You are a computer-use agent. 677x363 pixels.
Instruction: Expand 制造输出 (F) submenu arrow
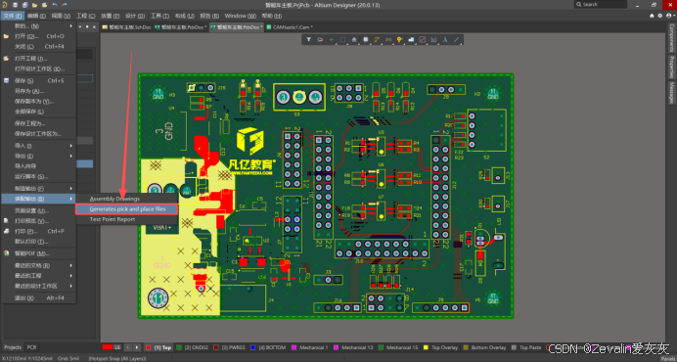coord(71,188)
